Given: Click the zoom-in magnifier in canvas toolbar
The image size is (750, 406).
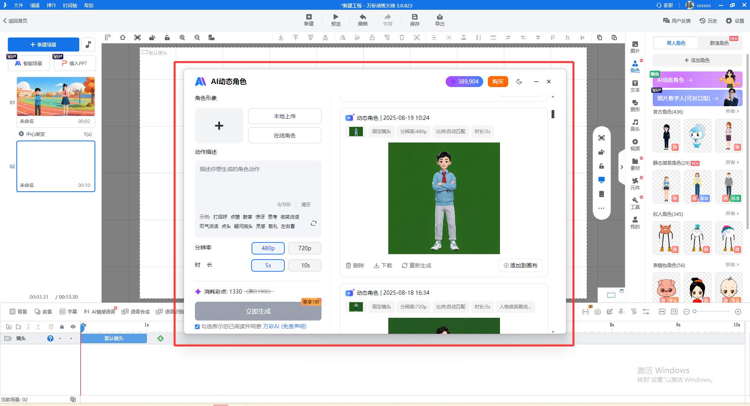Looking at the screenshot, I should click(x=182, y=37).
